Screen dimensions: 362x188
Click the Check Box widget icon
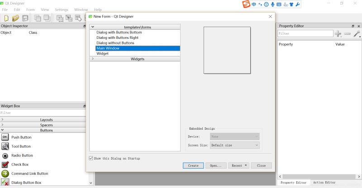point(5,164)
